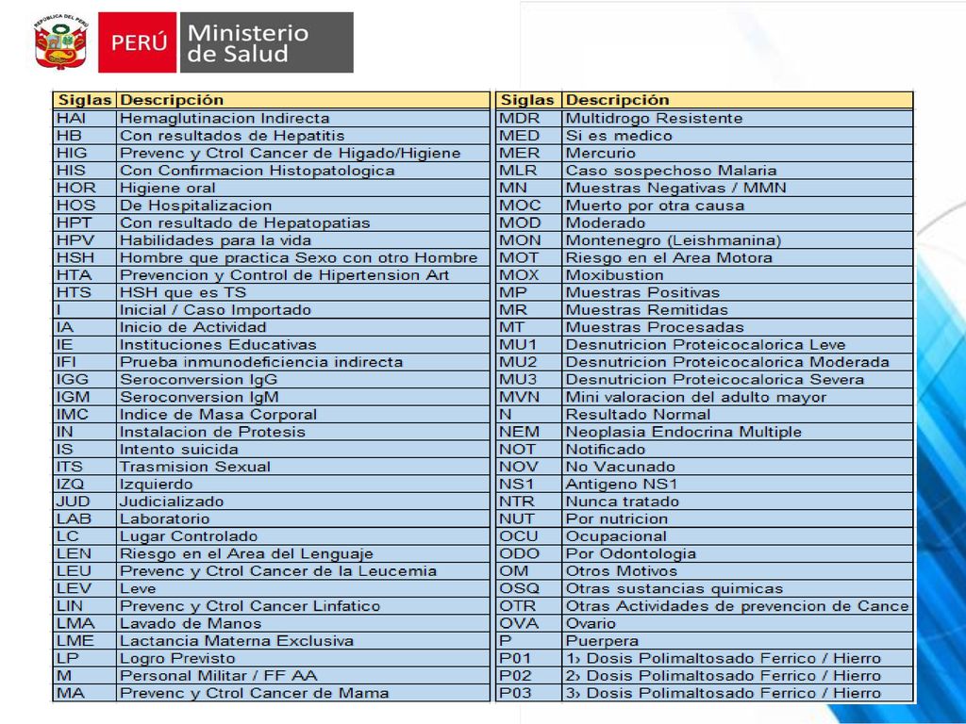The height and width of the screenshot is (724, 966).
Task: Click the Ministerio de Salud logo
Action: coord(266,42)
